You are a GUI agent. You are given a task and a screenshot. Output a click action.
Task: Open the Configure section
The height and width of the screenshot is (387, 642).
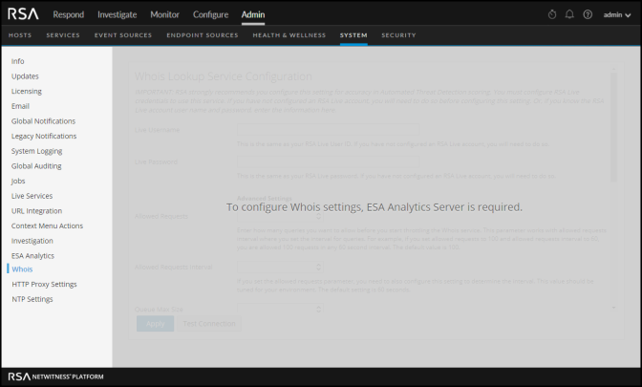pyautogui.click(x=210, y=14)
